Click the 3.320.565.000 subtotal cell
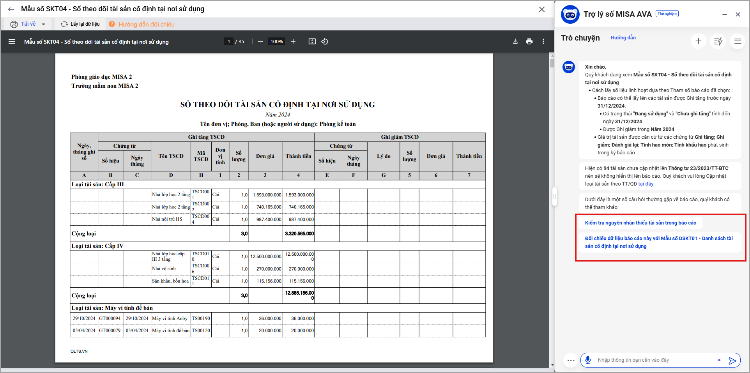Screen dimensions: 750x373 (299, 234)
